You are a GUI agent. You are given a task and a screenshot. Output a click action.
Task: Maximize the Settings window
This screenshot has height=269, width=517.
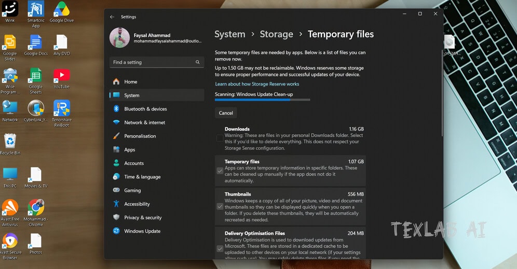point(420,14)
